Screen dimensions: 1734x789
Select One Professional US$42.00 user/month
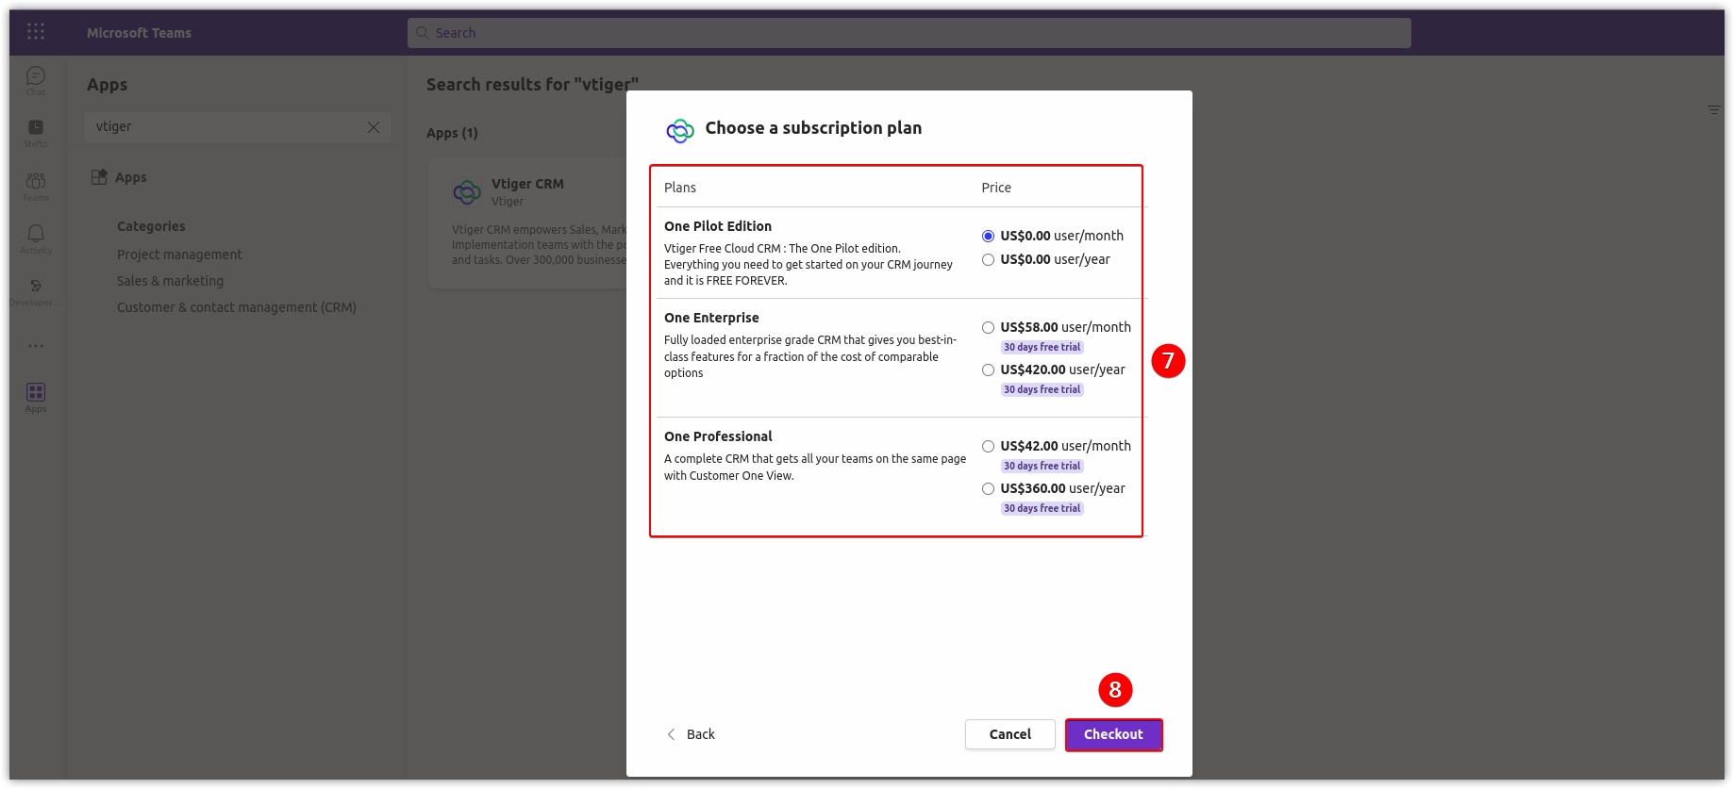point(988,446)
